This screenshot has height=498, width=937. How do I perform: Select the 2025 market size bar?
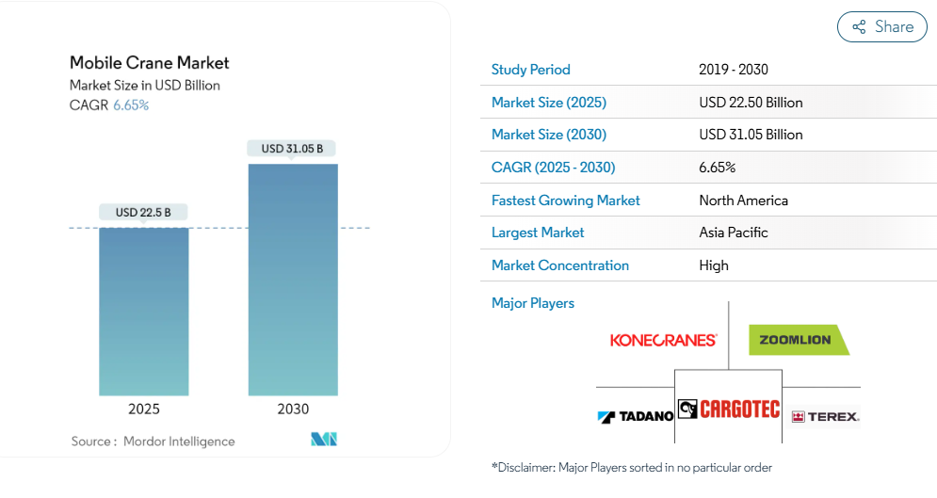[144, 311]
